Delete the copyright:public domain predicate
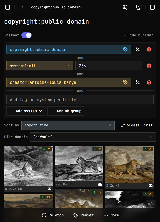The height and width of the screenshot is (222, 160). [x=149, y=49]
